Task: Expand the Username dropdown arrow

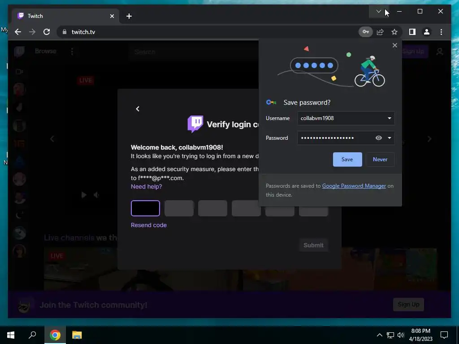Action: 390,118
